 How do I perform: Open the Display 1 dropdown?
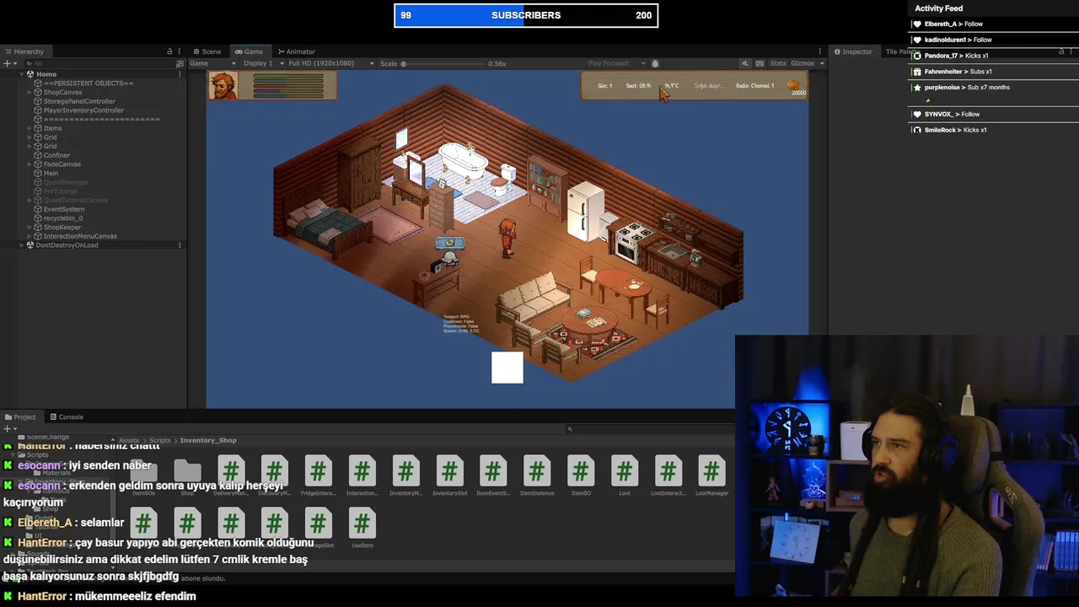tap(261, 63)
